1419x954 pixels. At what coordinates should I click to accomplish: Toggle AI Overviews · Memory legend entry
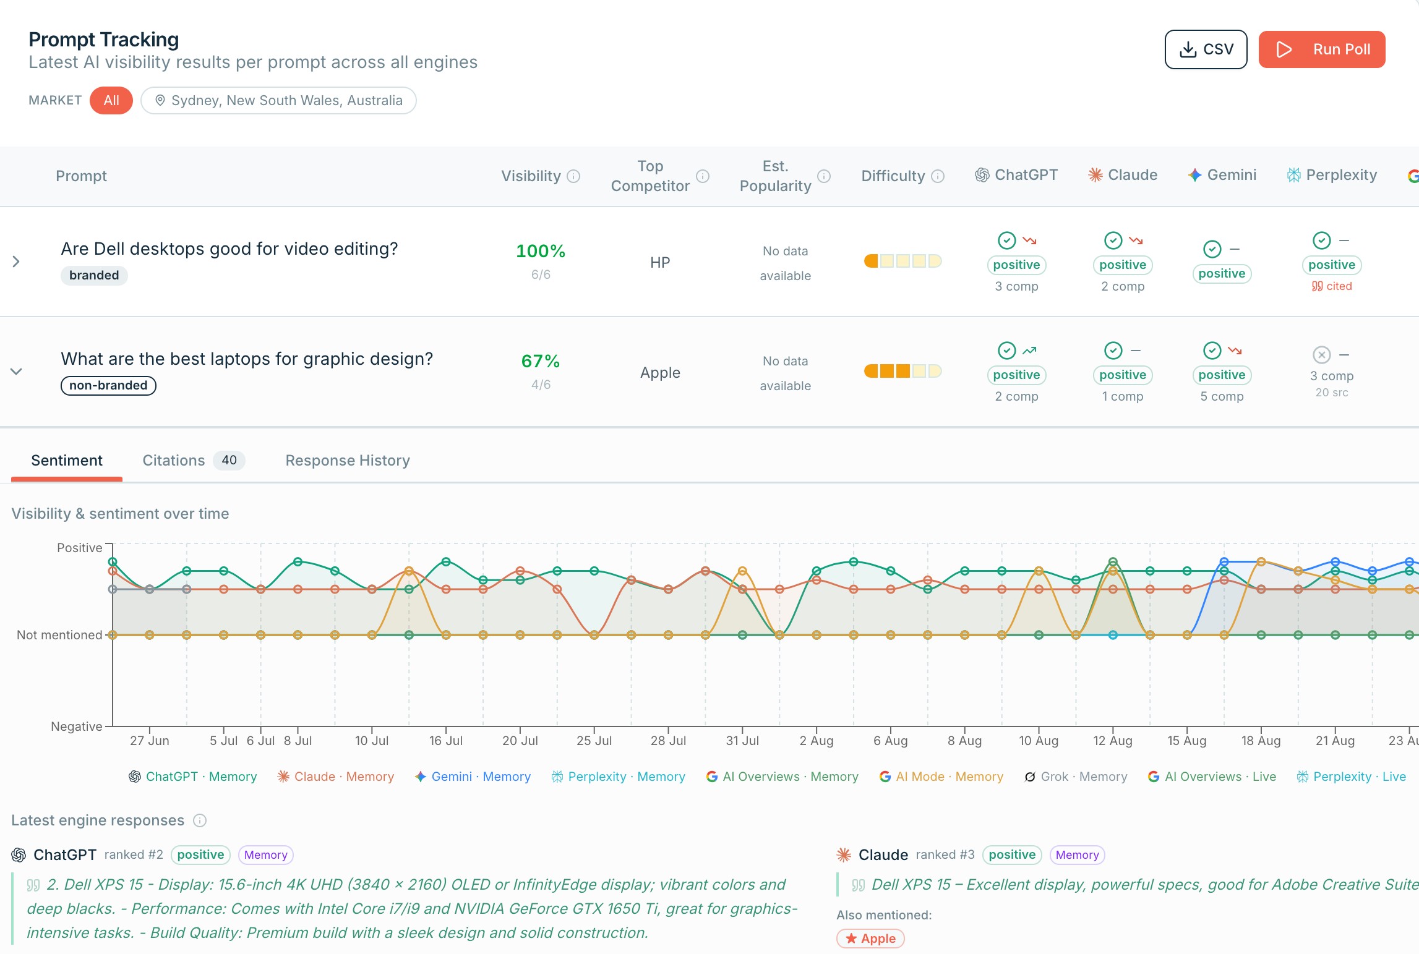pyautogui.click(x=782, y=777)
